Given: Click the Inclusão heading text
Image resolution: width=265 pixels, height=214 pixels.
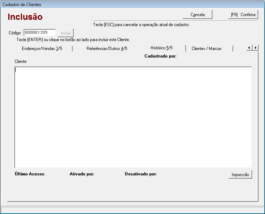Looking at the screenshot, I should click(25, 17).
